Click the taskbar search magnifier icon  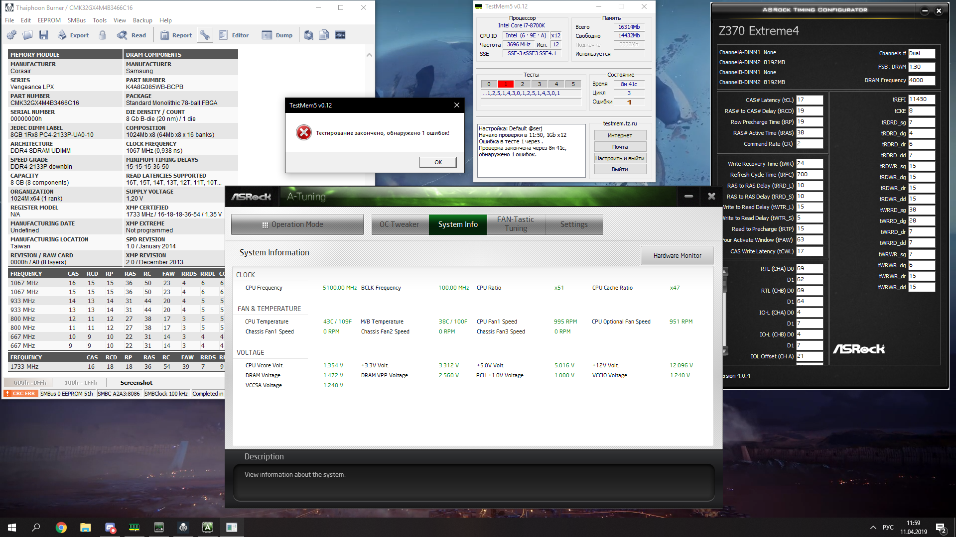click(36, 528)
